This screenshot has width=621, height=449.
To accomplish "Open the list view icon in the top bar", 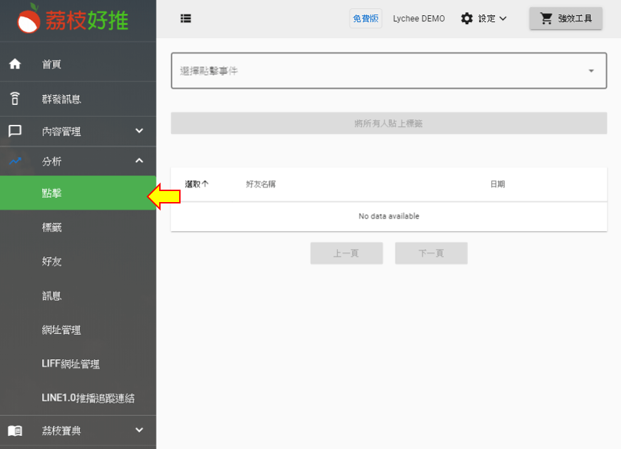I will pyautogui.click(x=185, y=19).
